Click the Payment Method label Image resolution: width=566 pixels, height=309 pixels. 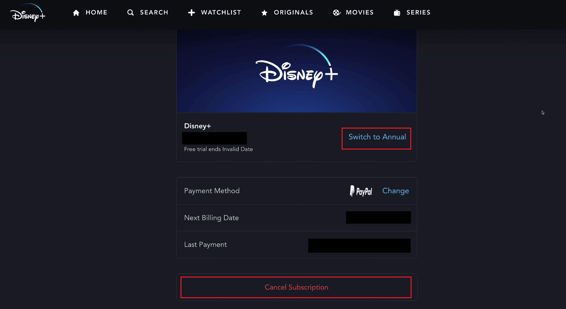tap(212, 191)
